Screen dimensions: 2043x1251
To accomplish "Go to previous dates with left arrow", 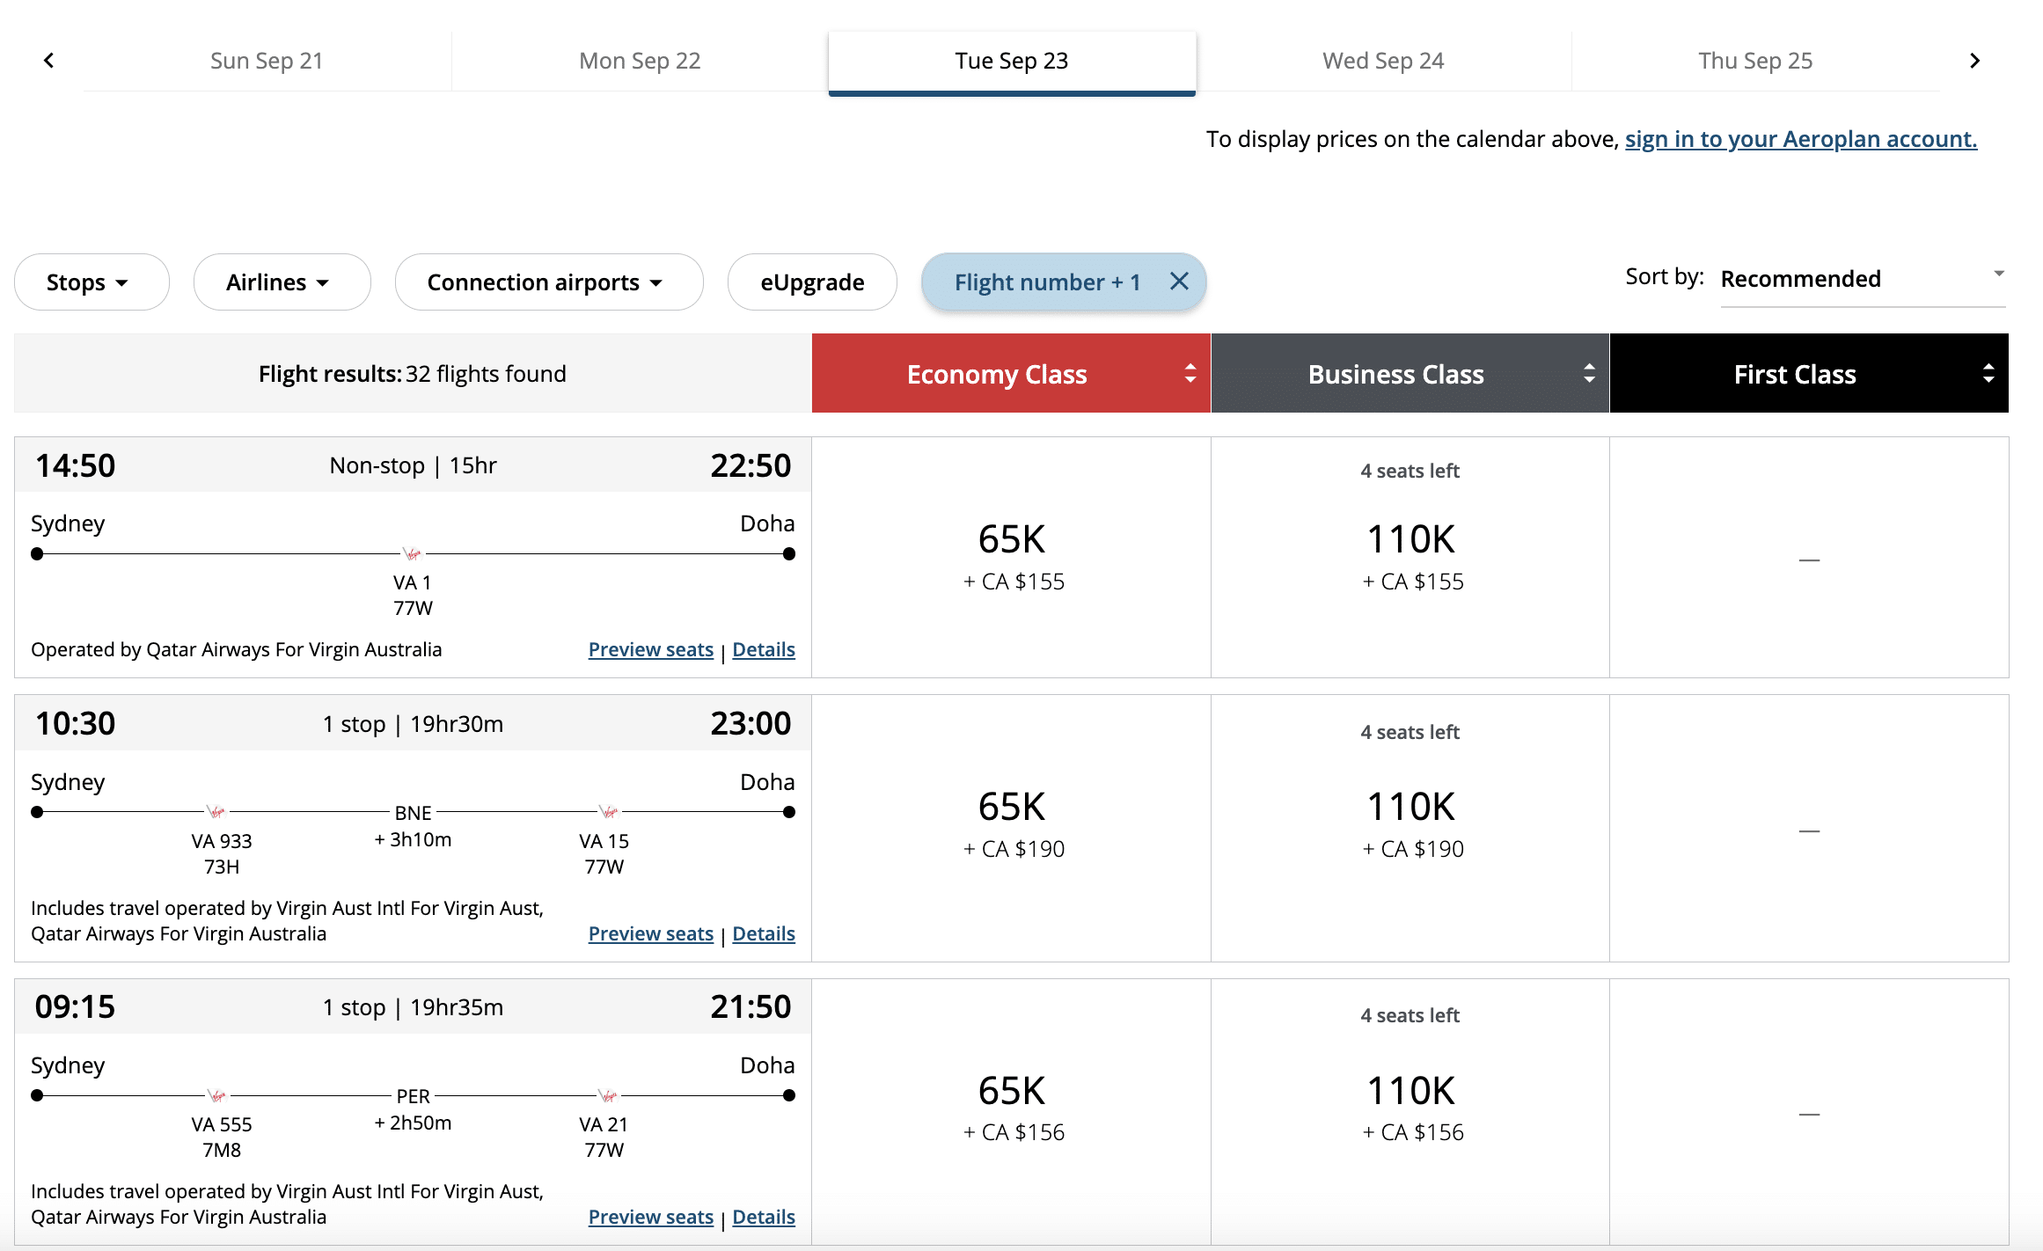I will click(x=49, y=61).
